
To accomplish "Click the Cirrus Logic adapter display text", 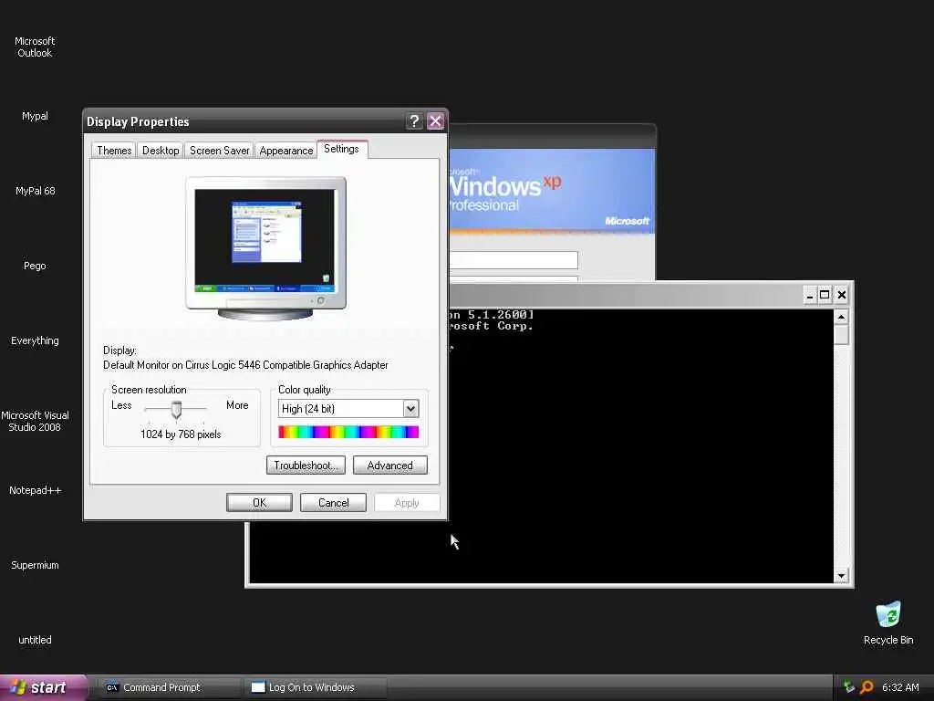I will point(245,365).
